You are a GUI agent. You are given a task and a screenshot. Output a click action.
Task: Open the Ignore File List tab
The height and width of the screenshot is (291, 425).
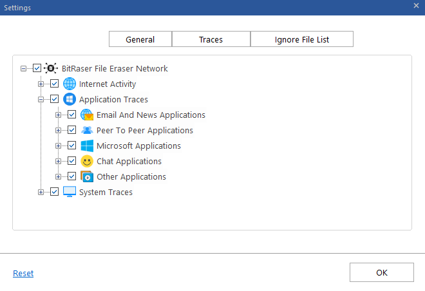point(301,39)
